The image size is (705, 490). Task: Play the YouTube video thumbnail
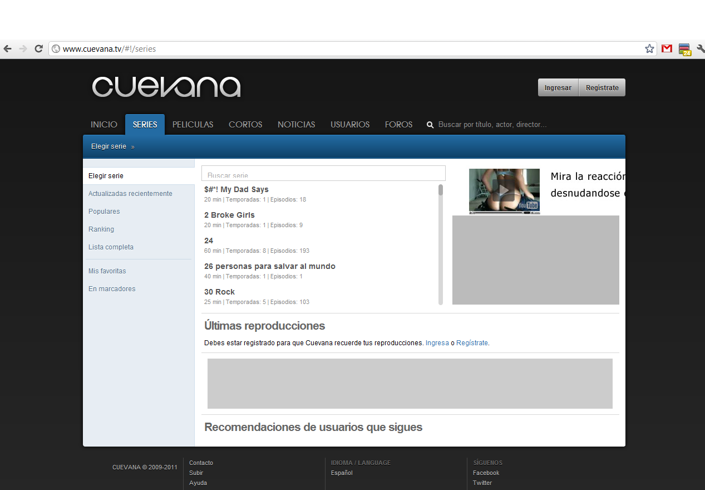[504, 191]
